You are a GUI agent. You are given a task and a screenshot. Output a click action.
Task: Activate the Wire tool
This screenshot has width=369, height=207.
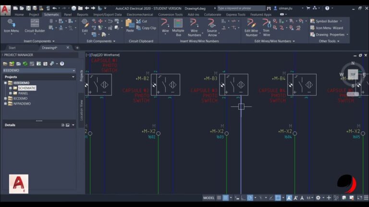pos(165,26)
